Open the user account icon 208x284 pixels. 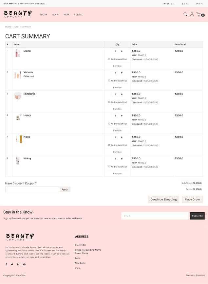tap(192, 14)
